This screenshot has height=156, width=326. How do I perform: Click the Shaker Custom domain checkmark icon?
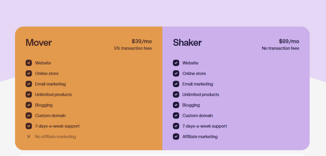[x=176, y=115]
